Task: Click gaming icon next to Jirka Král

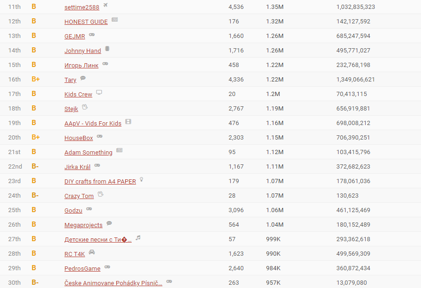Action: coord(97,165)
